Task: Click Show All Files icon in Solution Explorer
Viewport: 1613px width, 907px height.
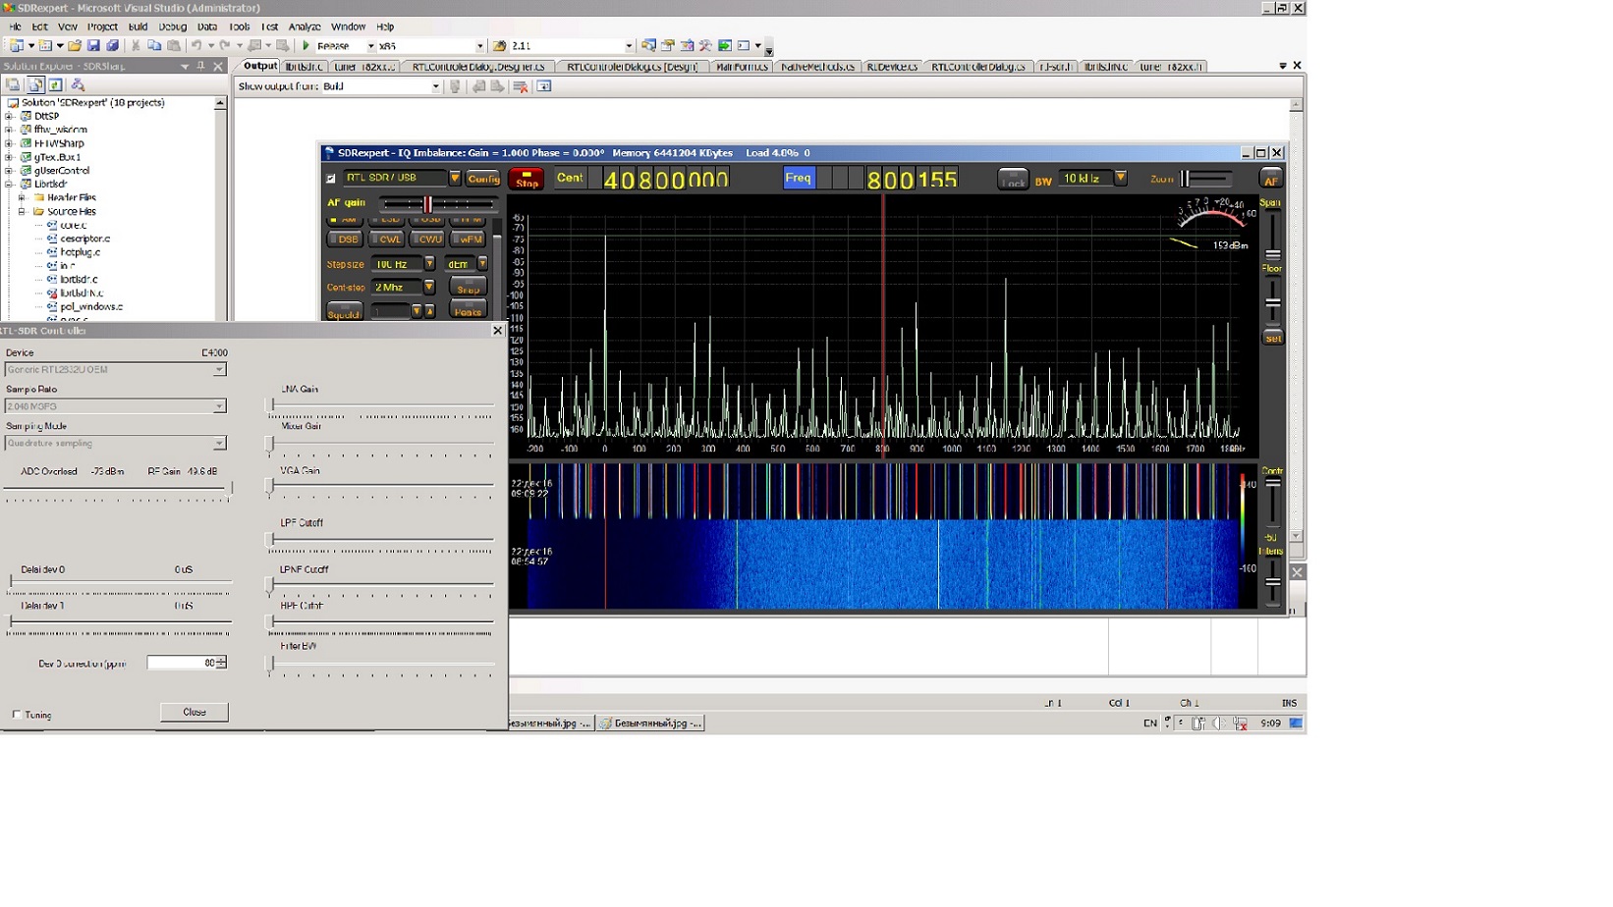Action: 35,85
